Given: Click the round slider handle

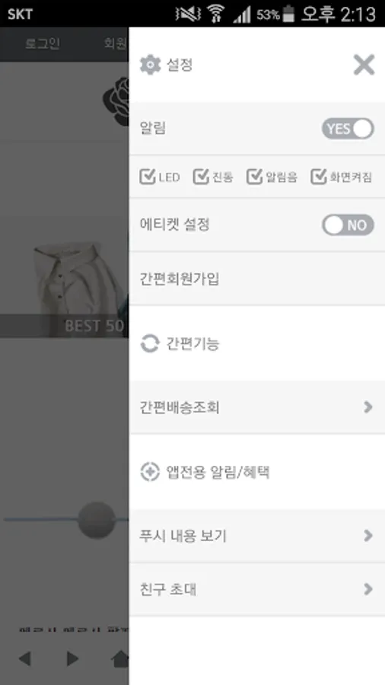Looking at the screenshot, I should [x=97, y=520].
